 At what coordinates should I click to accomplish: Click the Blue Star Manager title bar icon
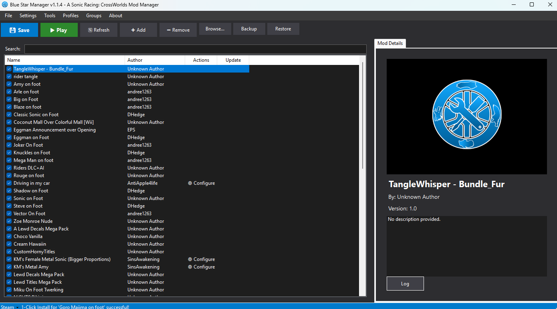pos(6,5)
